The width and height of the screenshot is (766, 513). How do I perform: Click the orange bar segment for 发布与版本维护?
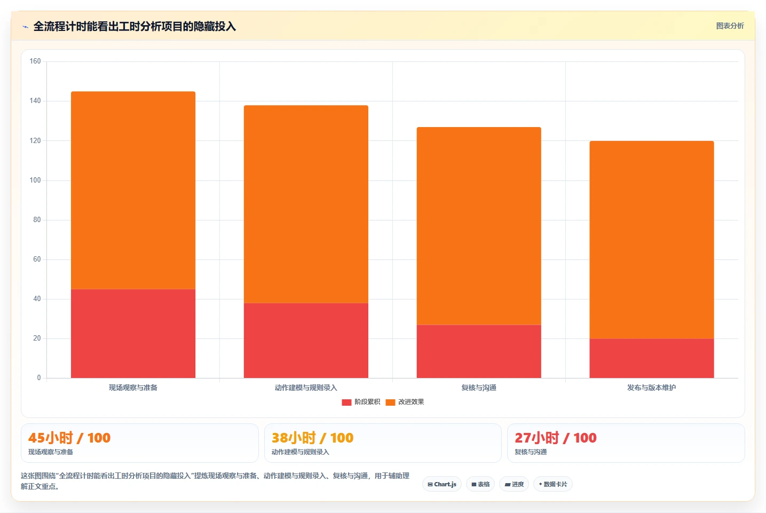coord(652,240)
